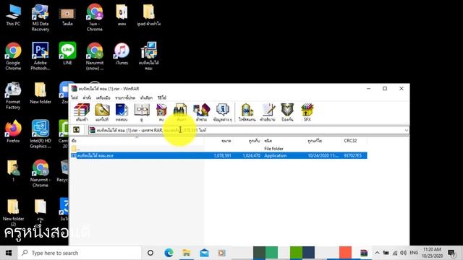Screen dimensions: 463x260
Task: Click the Add toolbar icon in WinRAR
Action: (82, 113)
